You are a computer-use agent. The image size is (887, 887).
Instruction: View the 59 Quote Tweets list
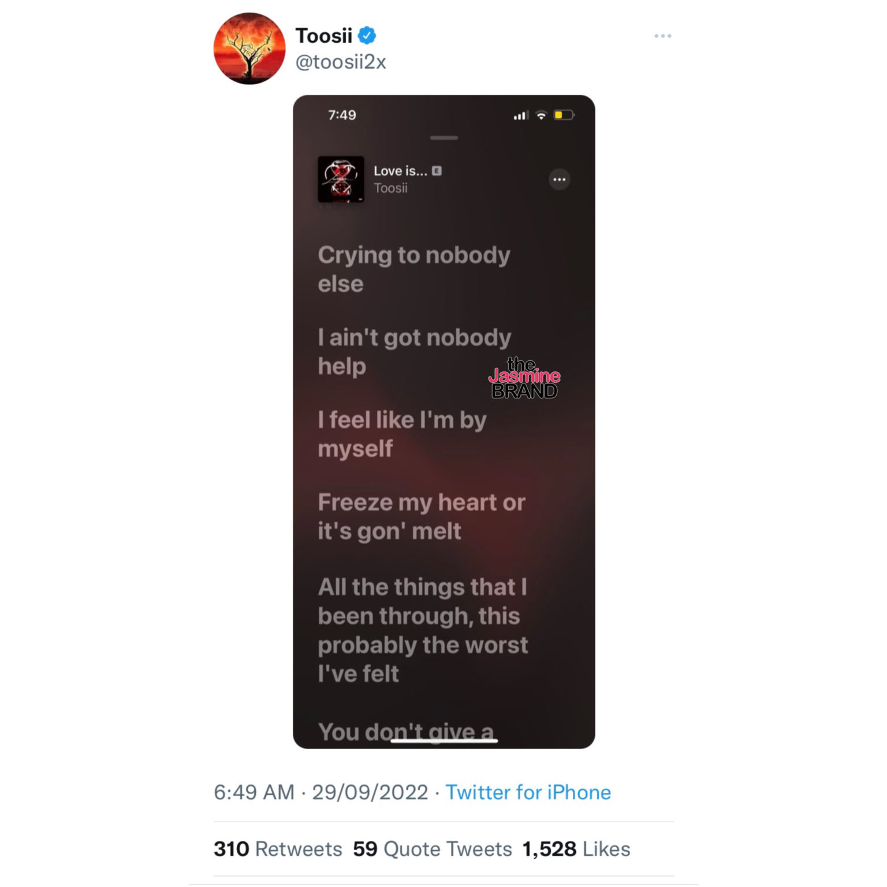coord(433,849)
